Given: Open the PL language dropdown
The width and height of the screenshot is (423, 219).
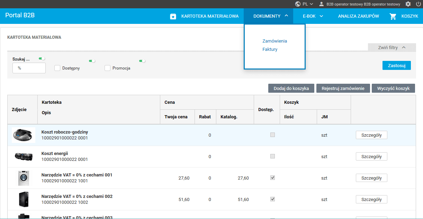Looking at the screenshot, I should point(308,4).
